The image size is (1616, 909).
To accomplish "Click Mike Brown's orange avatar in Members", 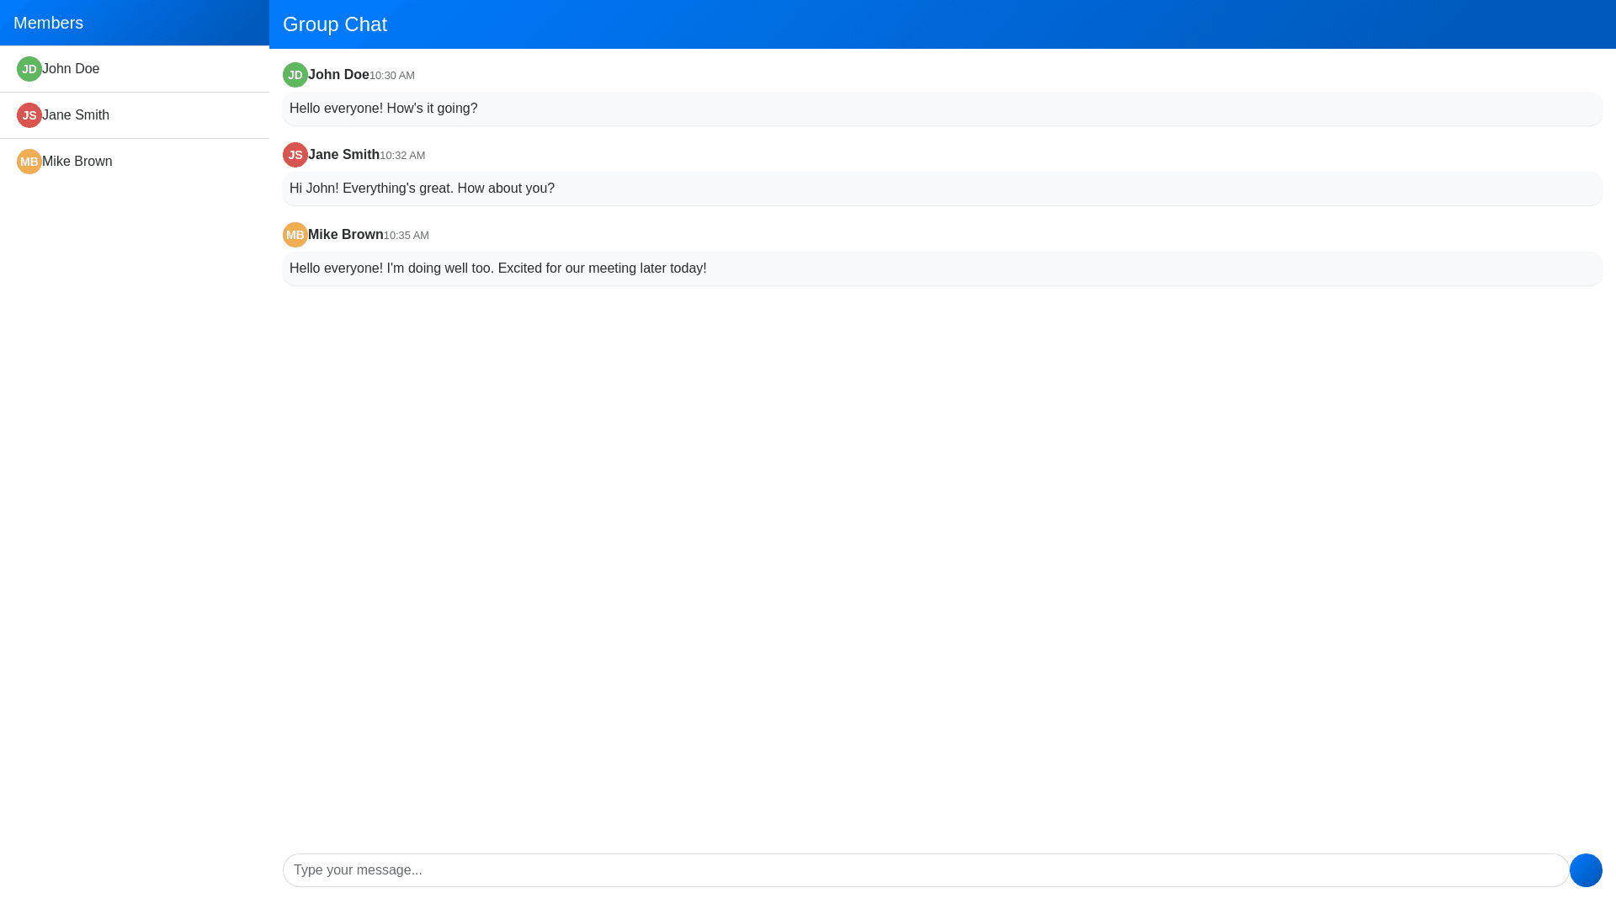I will tap(29, 162).
